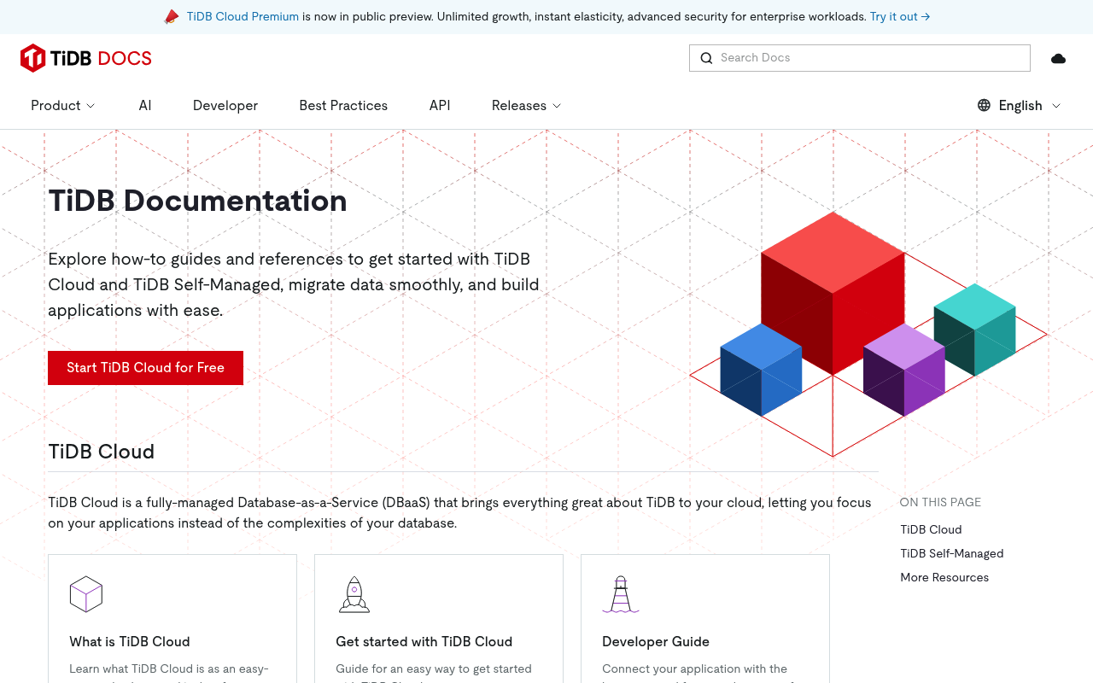Click the globe language icon
This screenshot has width=1093, height=683.
pos(984,105)
